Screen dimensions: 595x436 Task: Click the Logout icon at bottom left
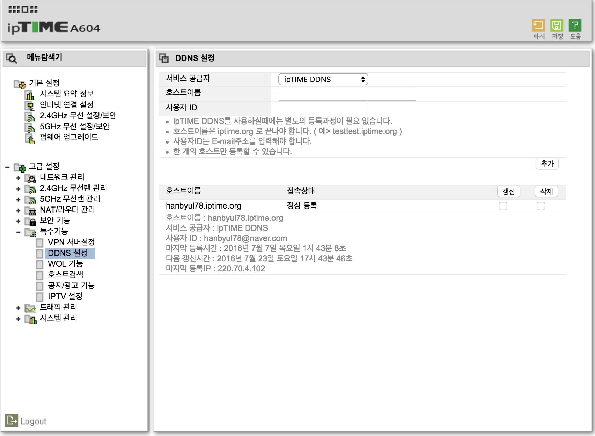(12, 420)
